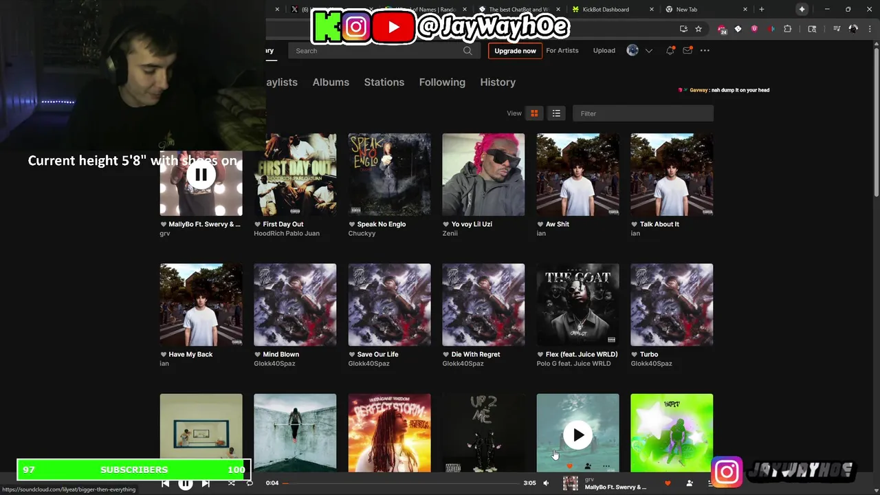880x495 pixels.
Task: Switch to grid view
Action: pyautogui.click(x=534, y=113)
